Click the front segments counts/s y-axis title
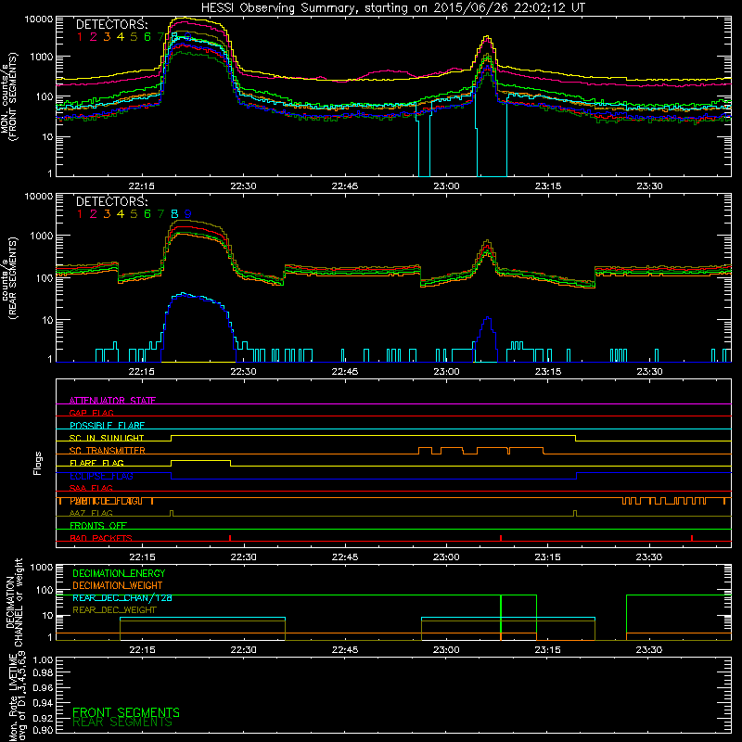The image size is (742, 742). (8, 97)
